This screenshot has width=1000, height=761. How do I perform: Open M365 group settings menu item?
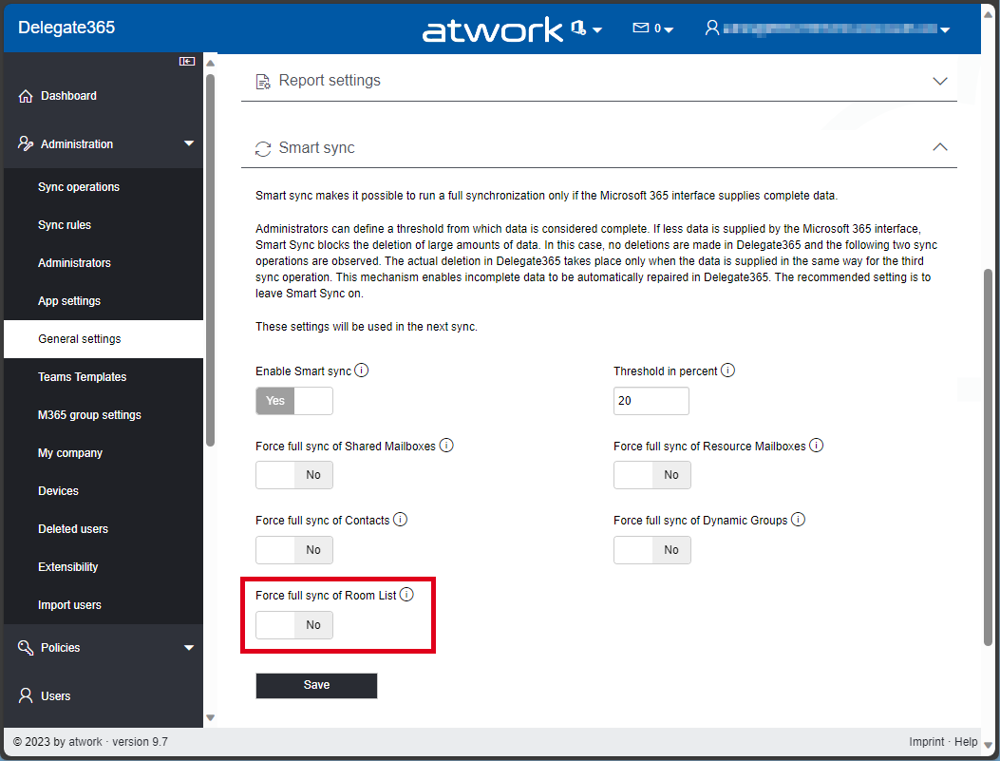click(x=104, y=414)
